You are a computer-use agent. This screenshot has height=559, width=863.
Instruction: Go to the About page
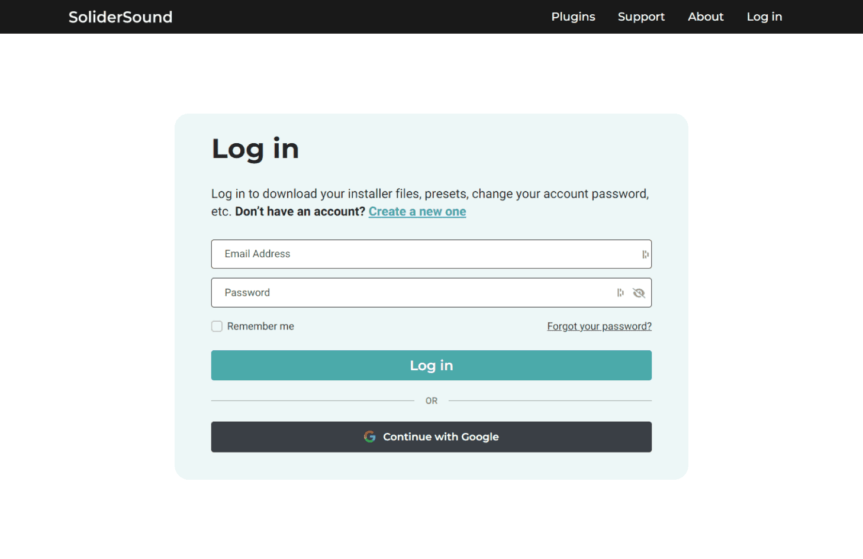click(x=706, y=17)
